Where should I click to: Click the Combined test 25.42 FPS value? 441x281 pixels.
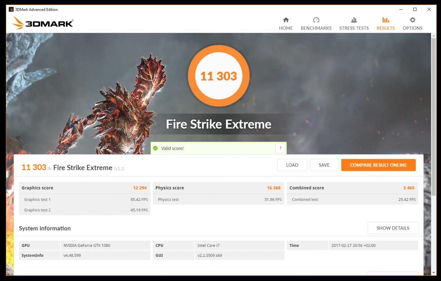pyautogui.click(x=407, y=200)
